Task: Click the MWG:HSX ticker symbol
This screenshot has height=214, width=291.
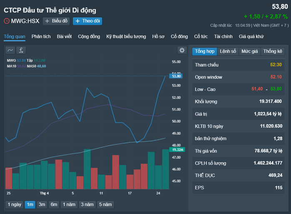Action: (25, 21)
